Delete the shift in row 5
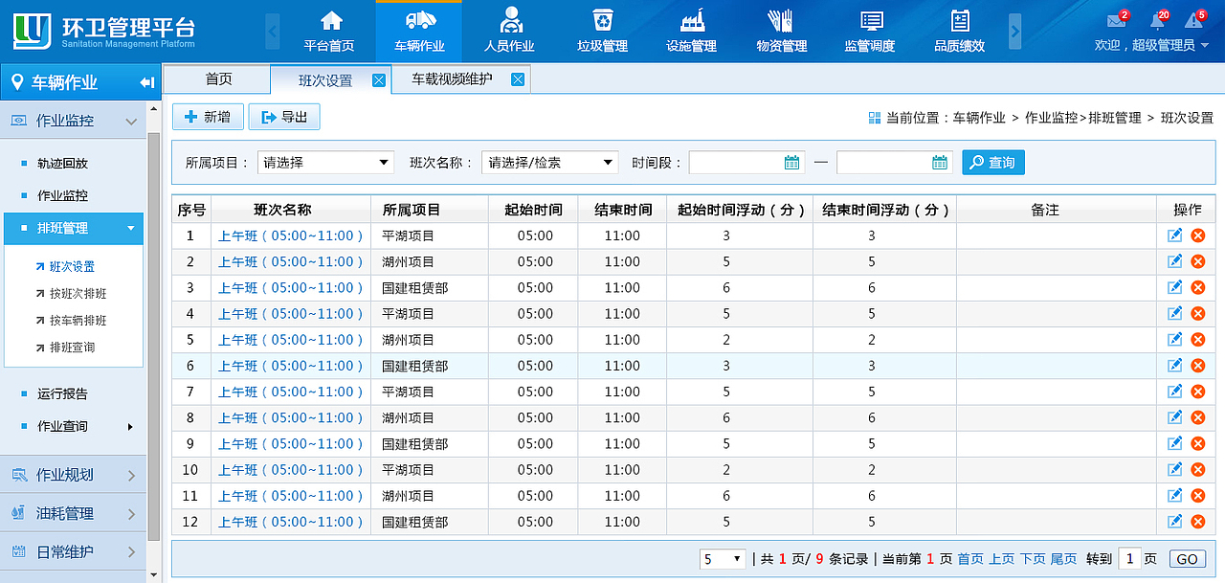Viewport: 1225px width, 583px height. [1197, 339]
